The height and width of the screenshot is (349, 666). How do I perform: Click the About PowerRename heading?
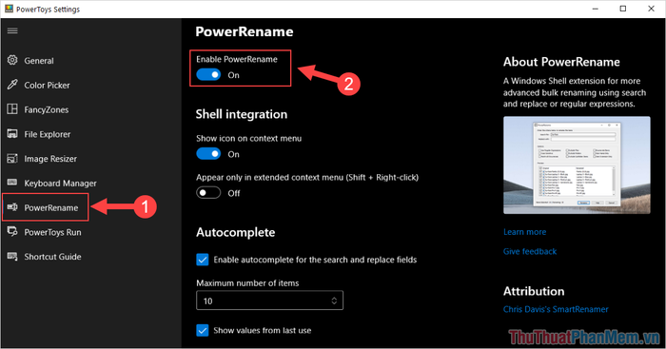pos(561,62)
